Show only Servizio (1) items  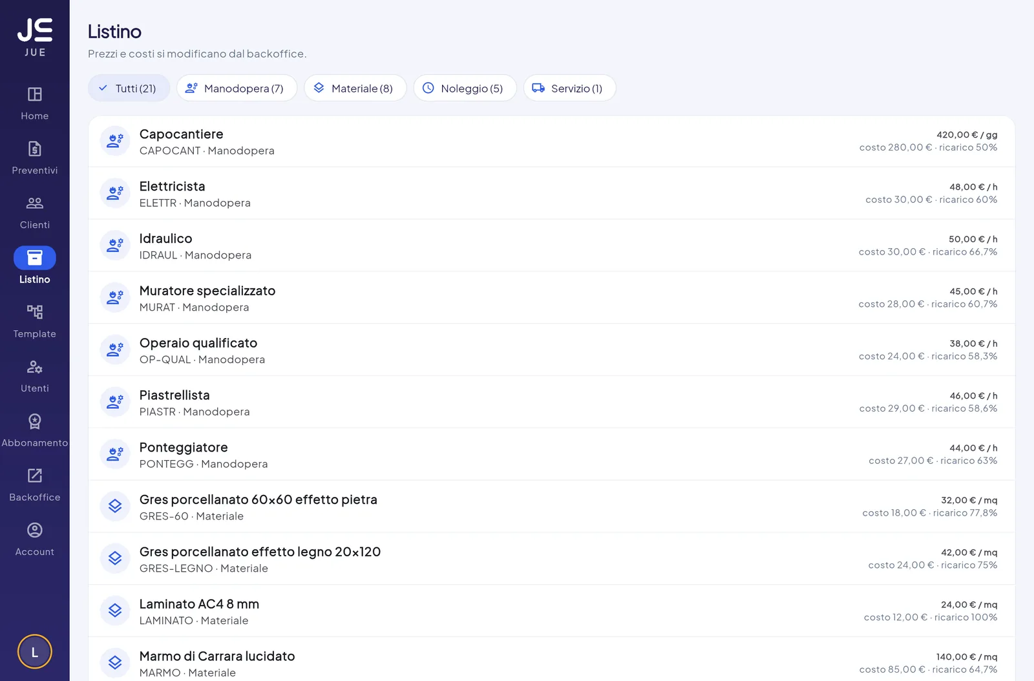(x=569, y=88)
